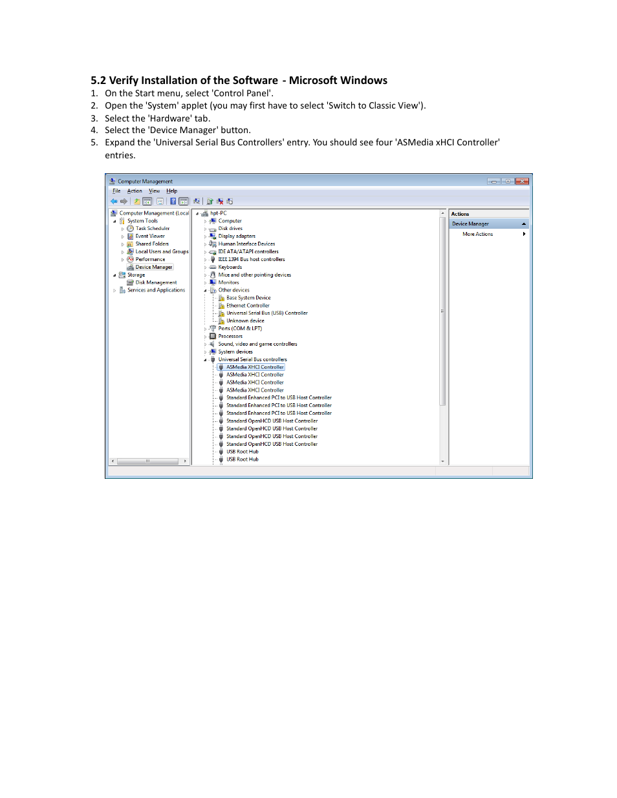Image resolution: width=617 pixels, height=798 pixels.
Task: Click the device list vertical scrollbar thumb
Action: (x=442, y=311)
